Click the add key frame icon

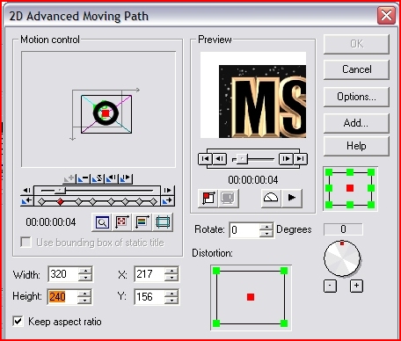tap(69, 178)
